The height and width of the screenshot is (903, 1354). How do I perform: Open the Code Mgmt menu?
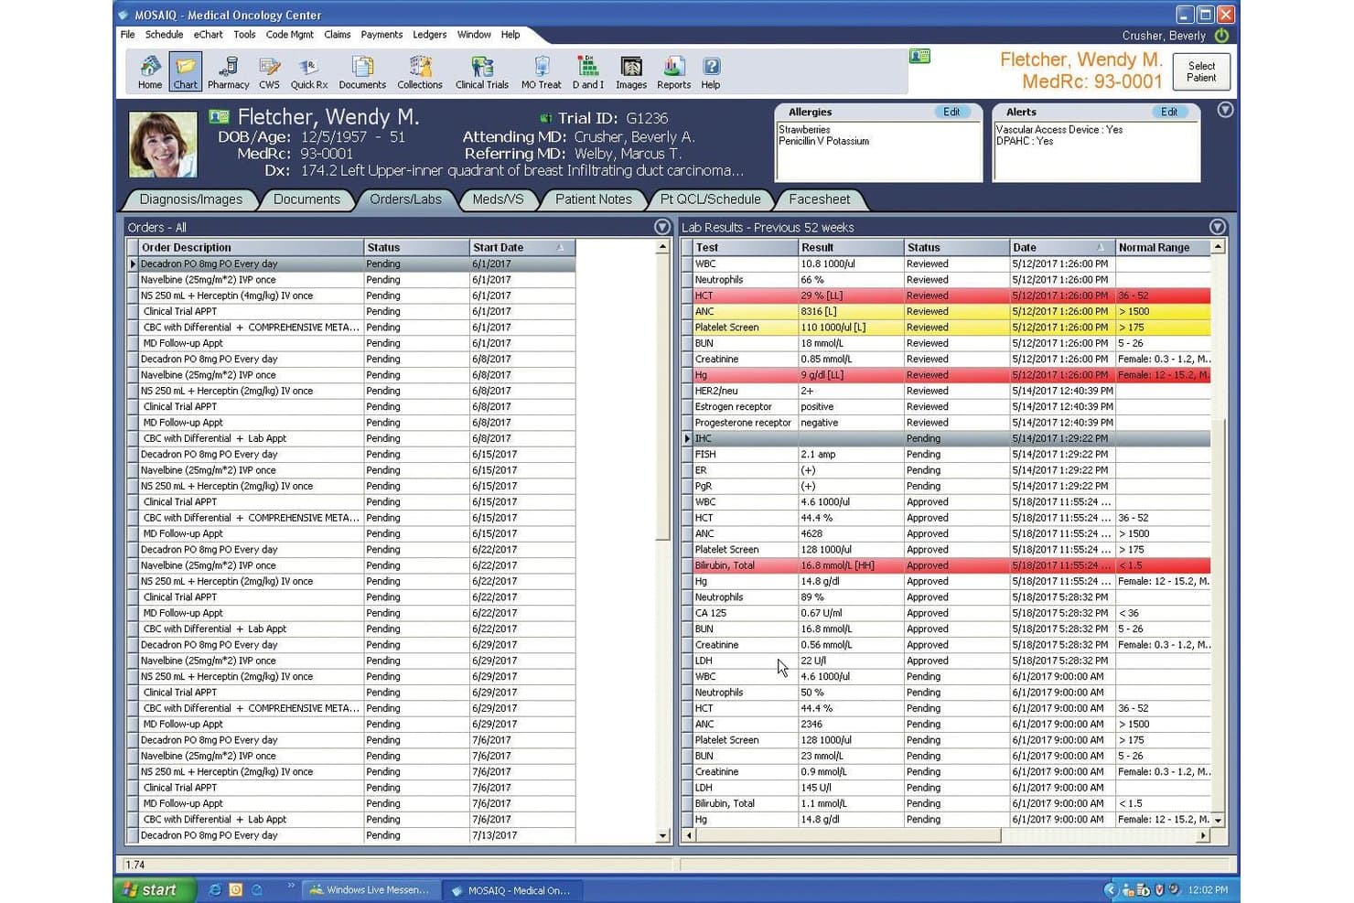coord(289,35)
